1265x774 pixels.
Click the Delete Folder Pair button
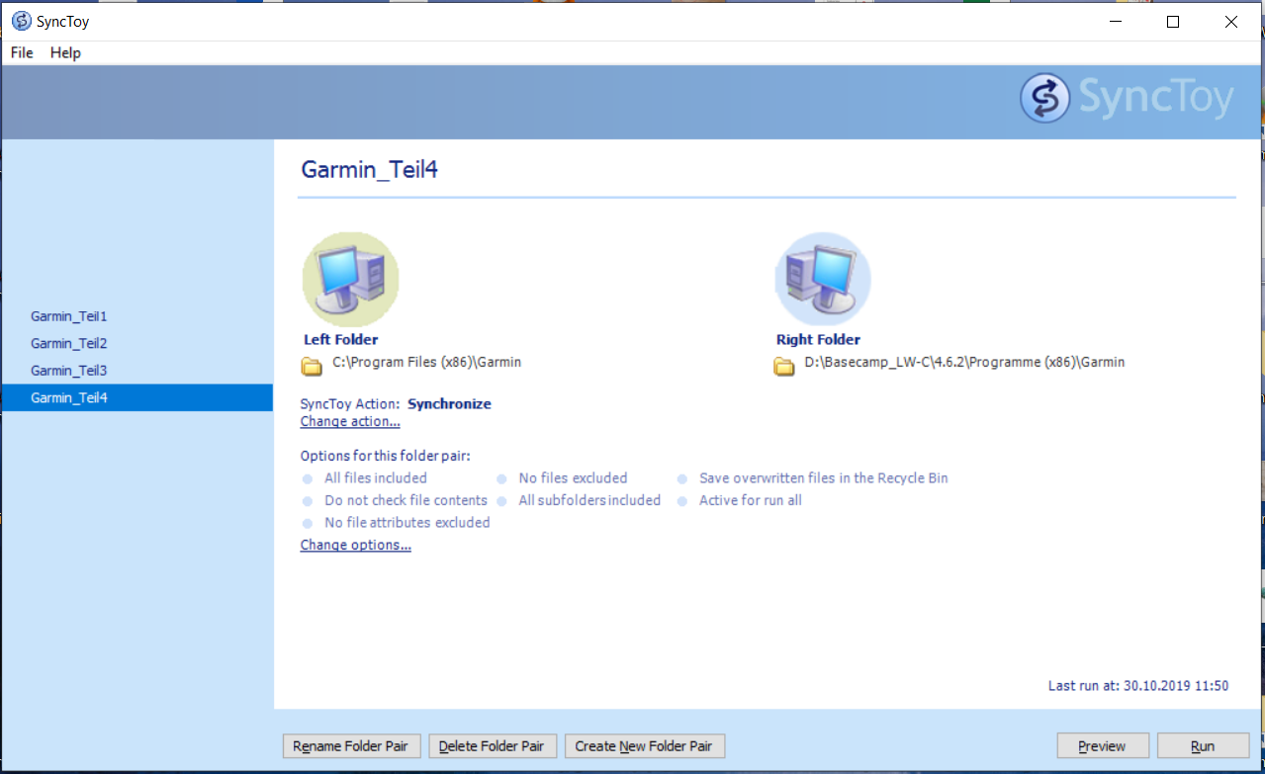pos(492,746)
